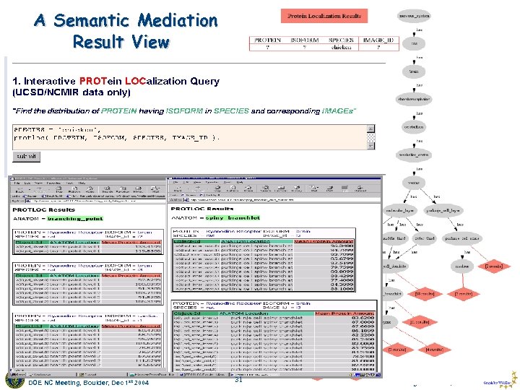Viewport: 520px width, 390px height.
Task: Click the Home icon in left browser toolbar
Action: [x=90, y=189]
